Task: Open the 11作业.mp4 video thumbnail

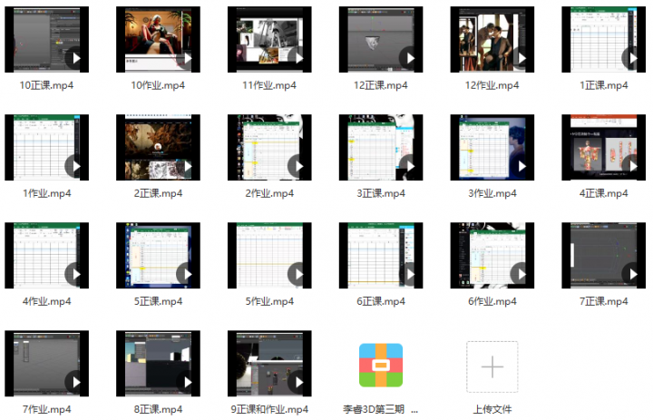Action: [269, 40]
